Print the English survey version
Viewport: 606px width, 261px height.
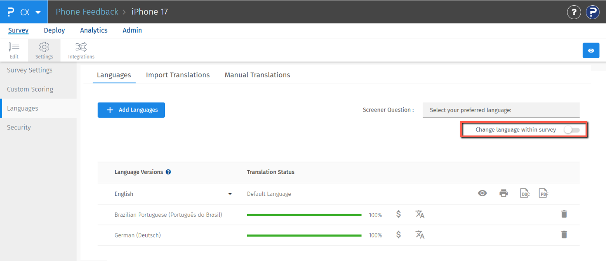tap(503, 194)
